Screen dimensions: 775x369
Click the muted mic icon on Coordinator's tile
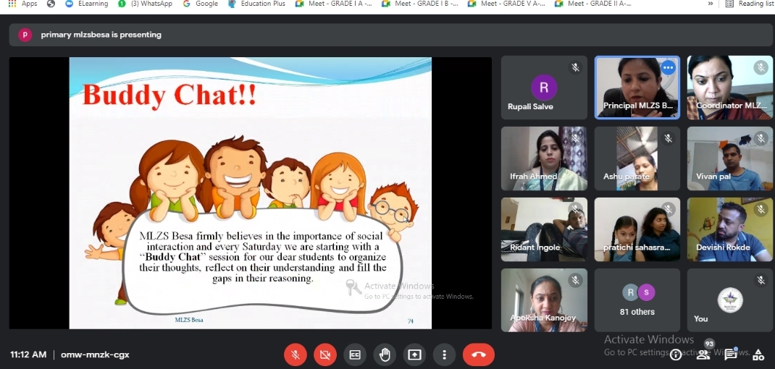pyautogui.click(x=761, y=67)
